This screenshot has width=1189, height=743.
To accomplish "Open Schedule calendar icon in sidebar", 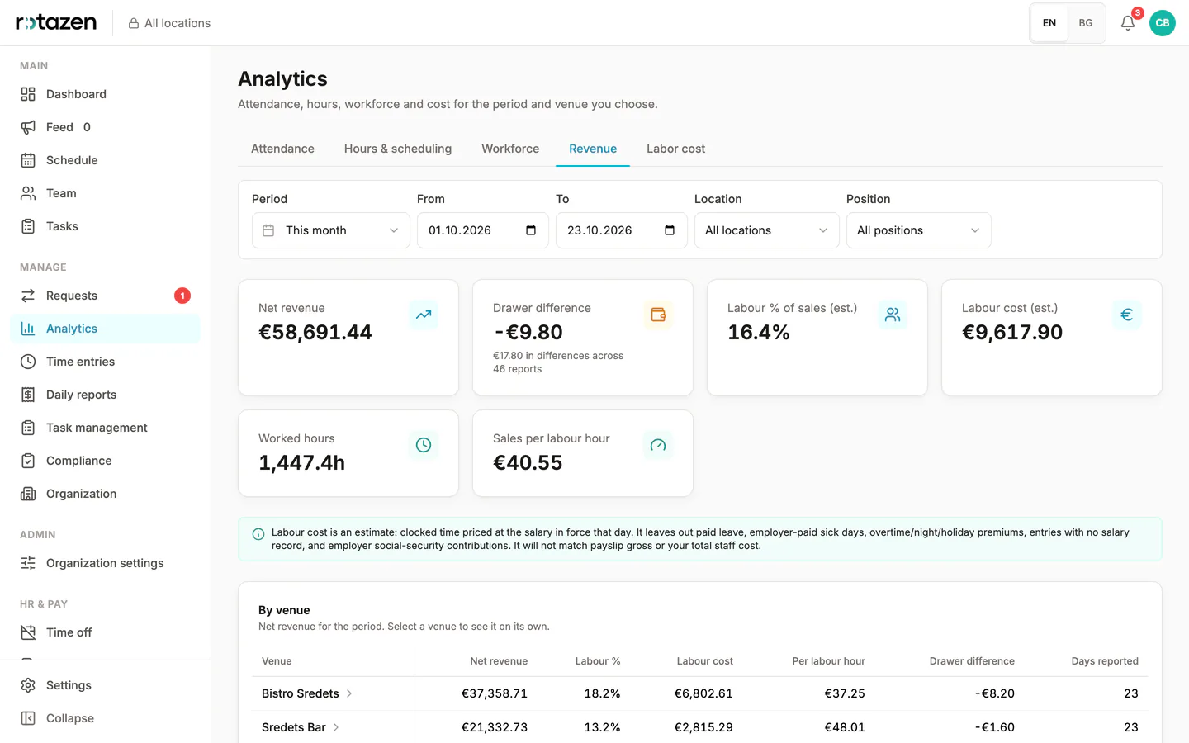I will tap(28, 160).
